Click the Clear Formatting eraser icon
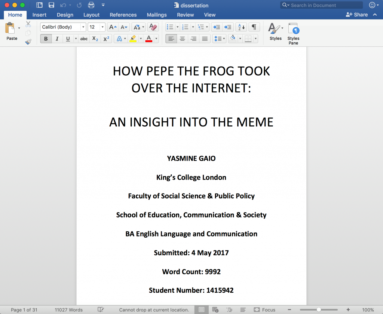This screenshot has width=383, height=314. (153, 27)
